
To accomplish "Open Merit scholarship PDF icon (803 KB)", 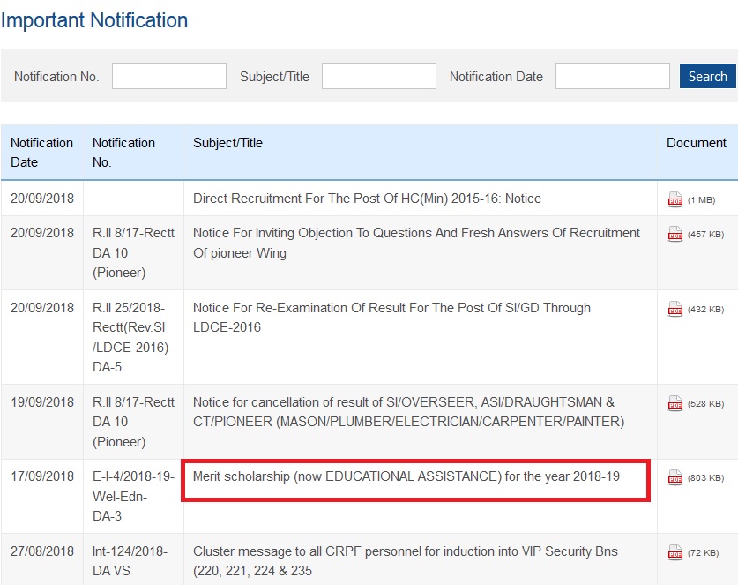I will [675, 477].
